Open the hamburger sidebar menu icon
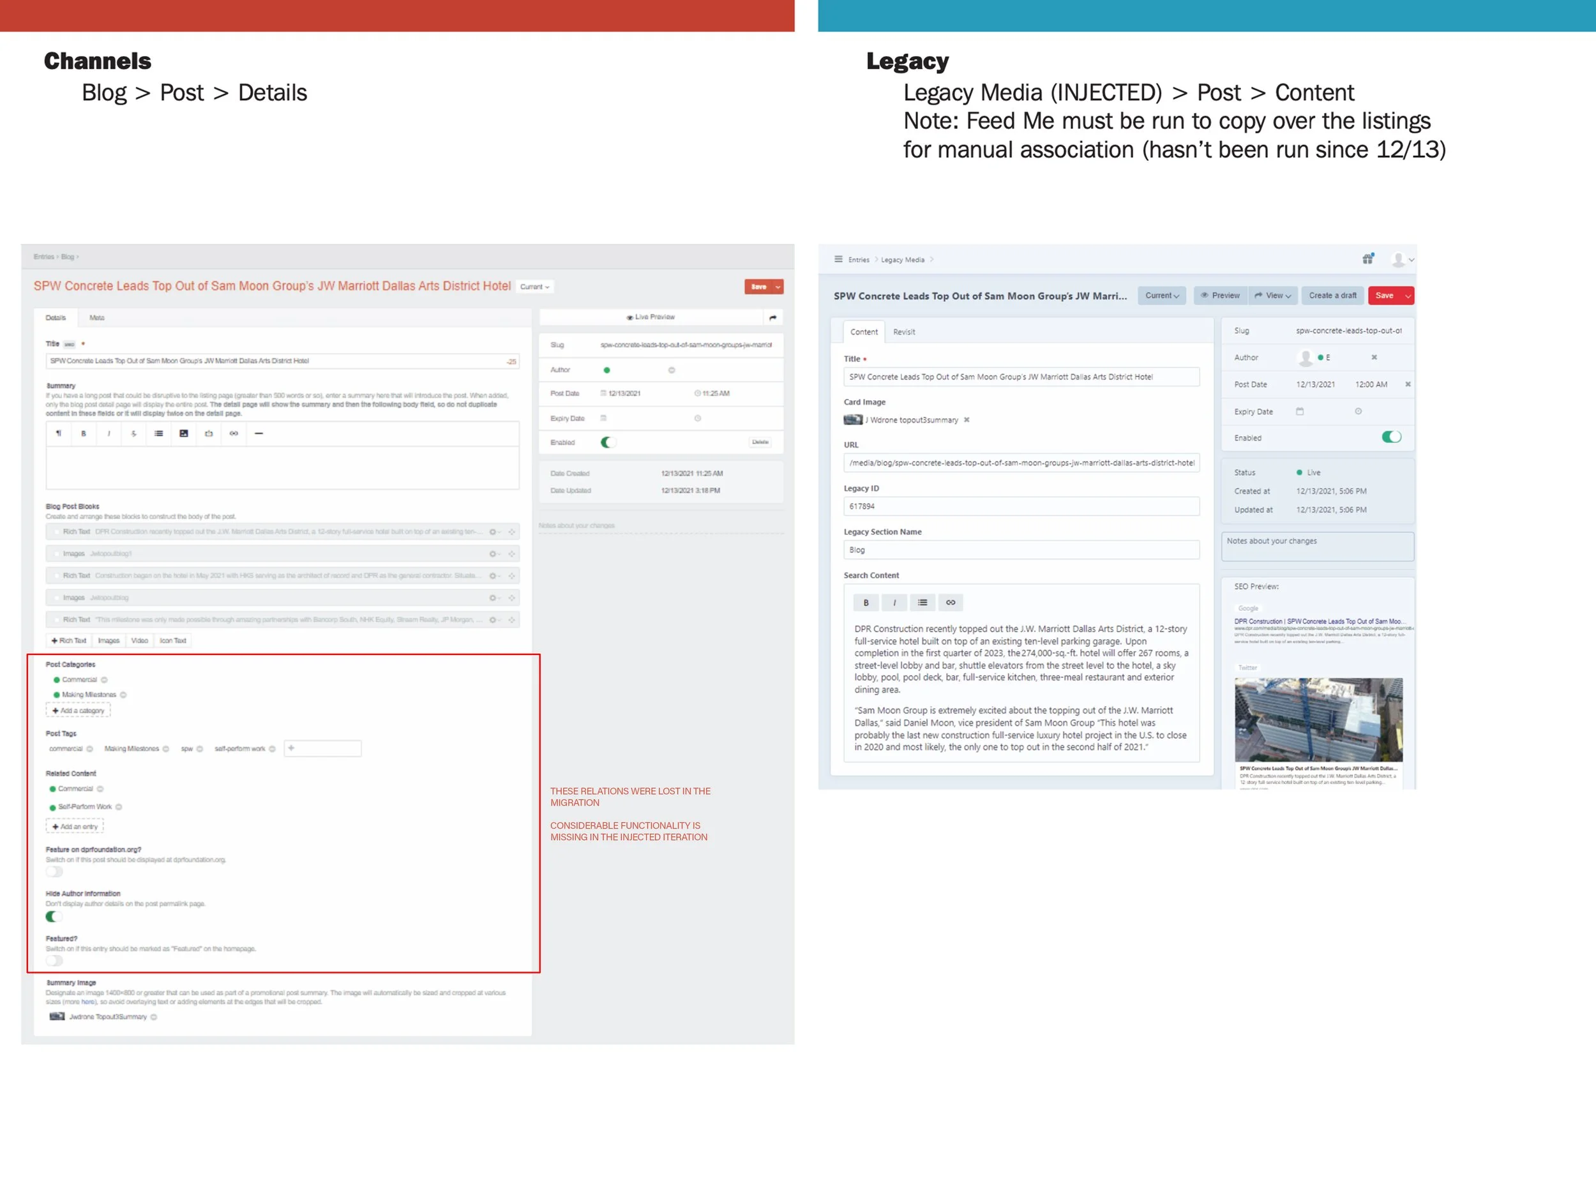1596x1197 pixels. coord(838,259)
